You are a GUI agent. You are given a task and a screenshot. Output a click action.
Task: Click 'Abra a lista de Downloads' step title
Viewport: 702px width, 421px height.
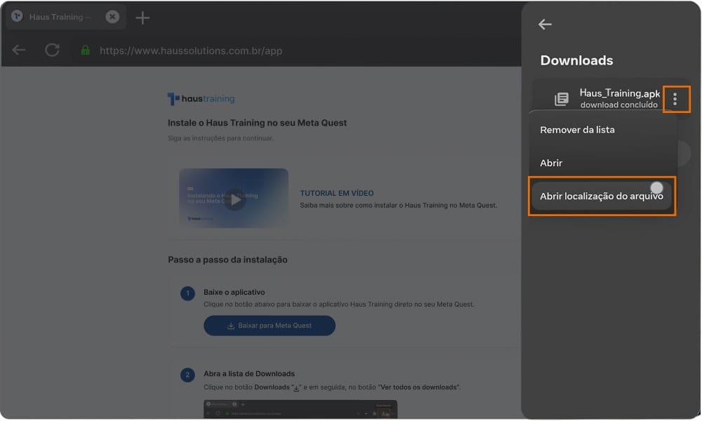[249, 374]
